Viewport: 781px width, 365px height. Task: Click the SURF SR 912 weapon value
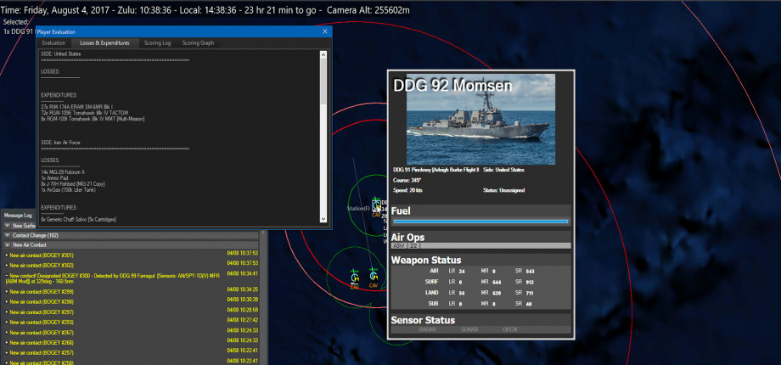coord(528,282)
